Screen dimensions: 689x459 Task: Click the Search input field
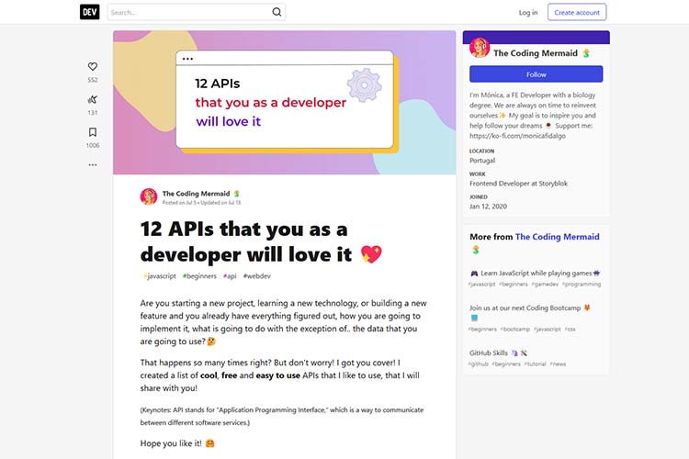point(188,12)
